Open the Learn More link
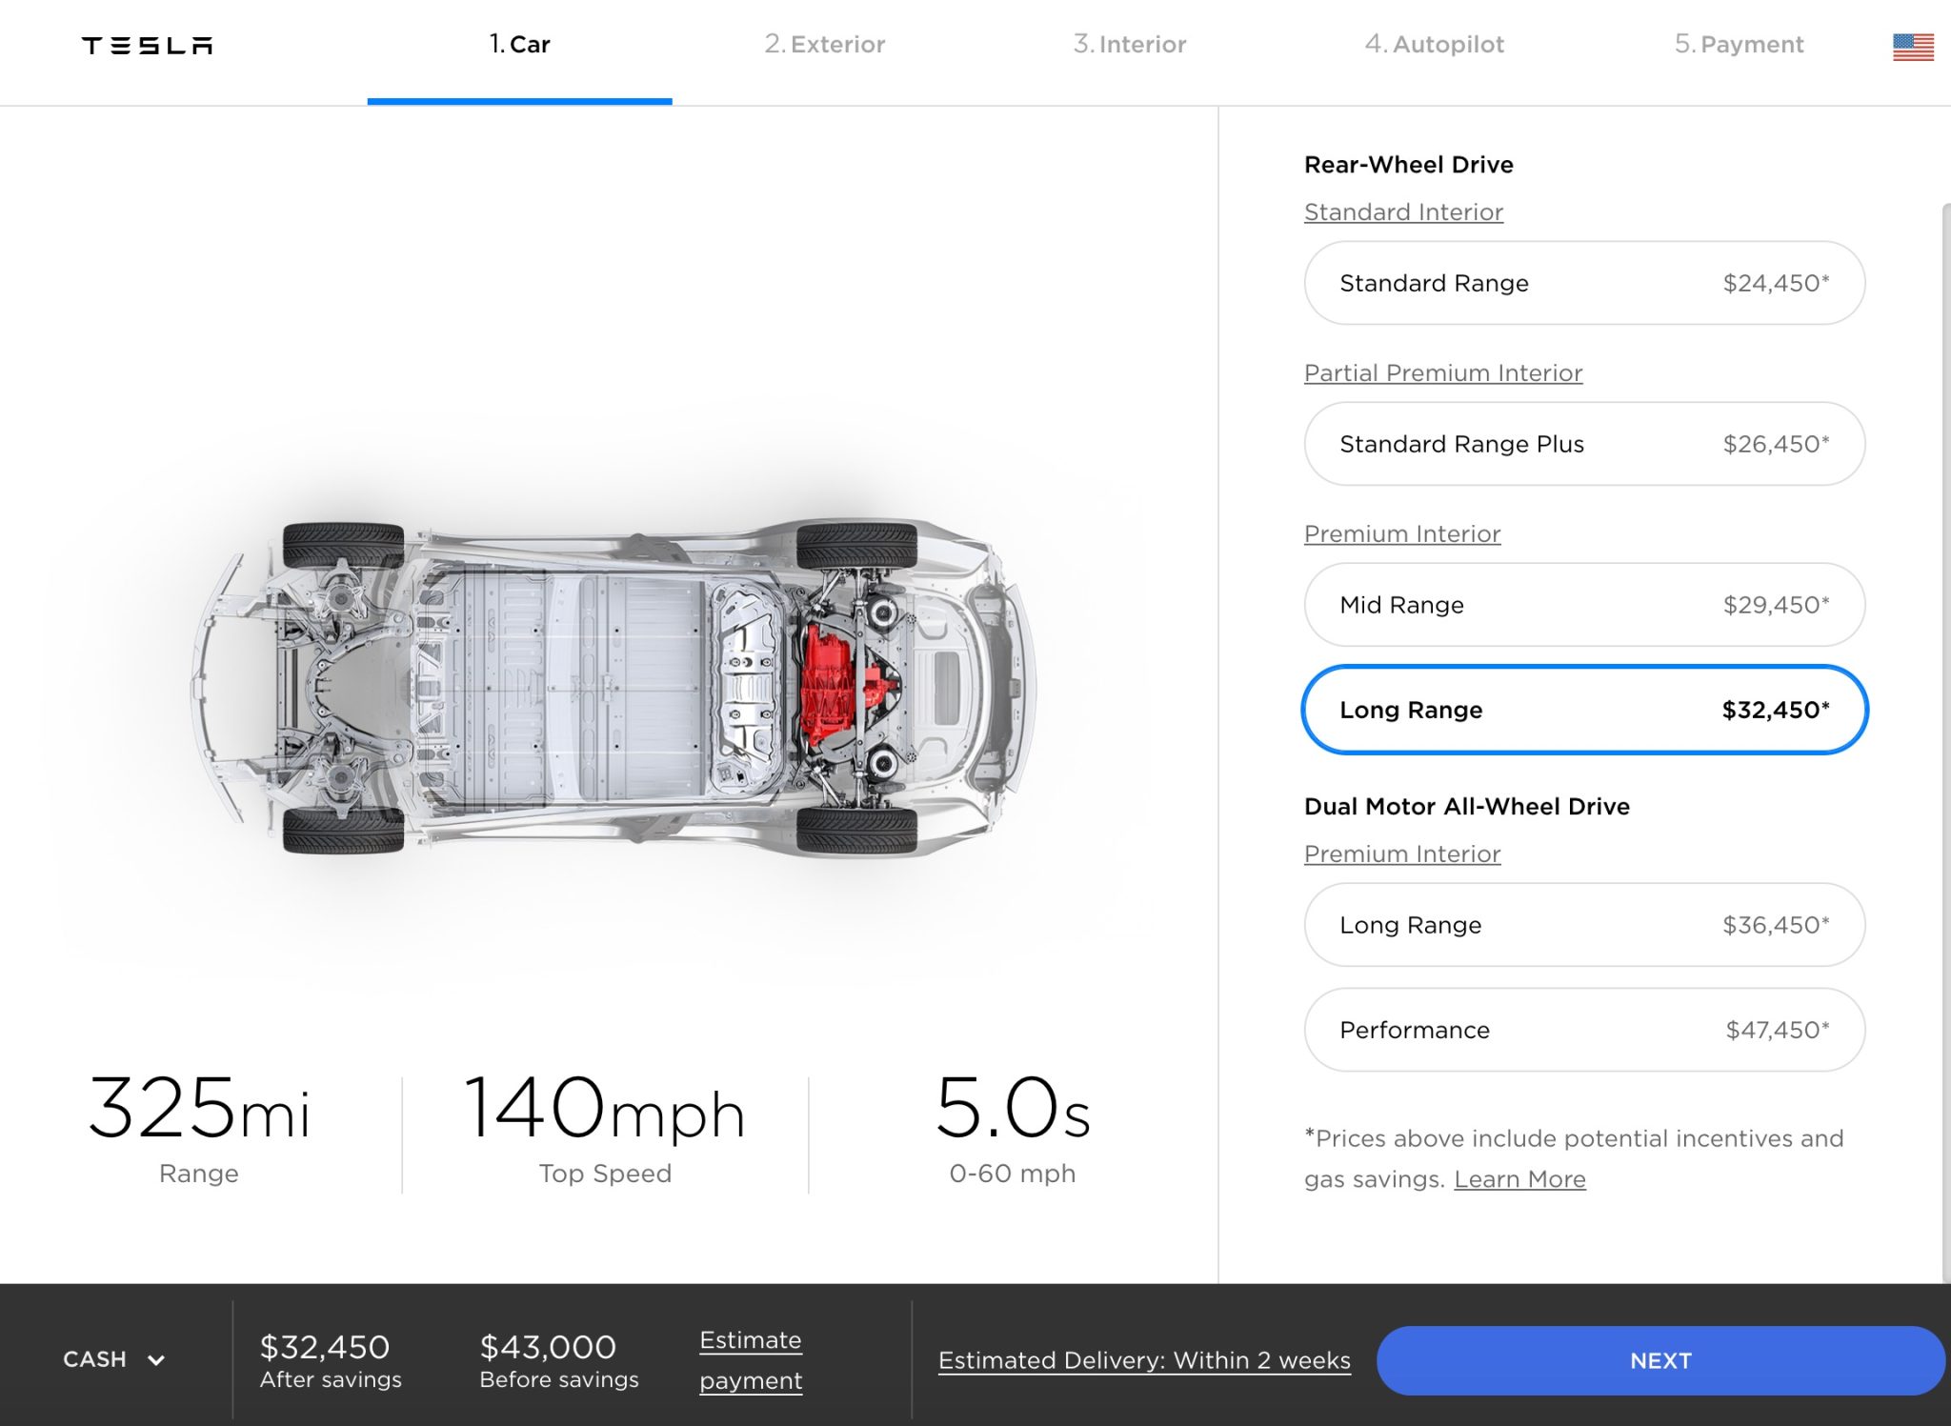The image size is (1951, 1426). point(1519,1179)
